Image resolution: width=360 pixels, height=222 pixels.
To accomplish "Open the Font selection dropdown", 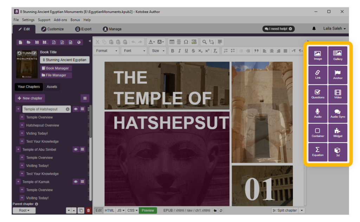I will [x=134, y=50].
